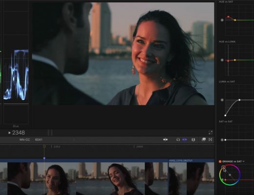Click the eyedropper icon for SAT vs SAT curve
Screen dimensions: 254x195
222,140
